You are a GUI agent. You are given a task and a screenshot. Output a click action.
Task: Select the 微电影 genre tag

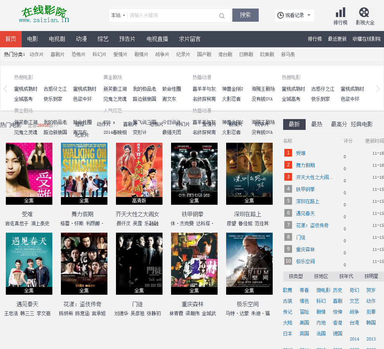pos(323,290)
